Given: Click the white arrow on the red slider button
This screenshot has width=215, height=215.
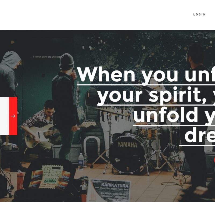Looking at the screenshot, I should pos(13,116).
